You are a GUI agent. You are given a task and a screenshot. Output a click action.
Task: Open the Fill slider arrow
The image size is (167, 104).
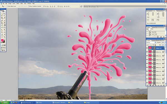[x=165, y=45]
